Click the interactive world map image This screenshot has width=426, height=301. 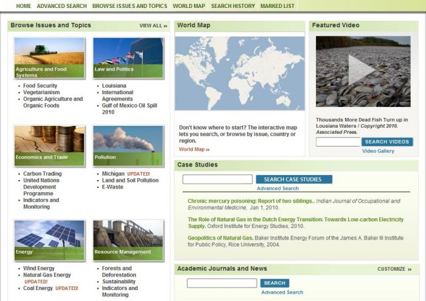(x=240, y=74)
